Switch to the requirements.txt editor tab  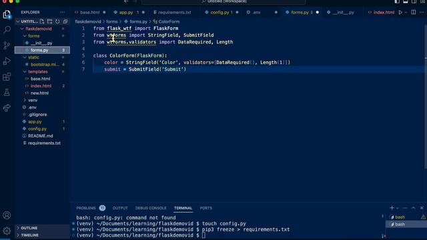(x=175, y=12)
